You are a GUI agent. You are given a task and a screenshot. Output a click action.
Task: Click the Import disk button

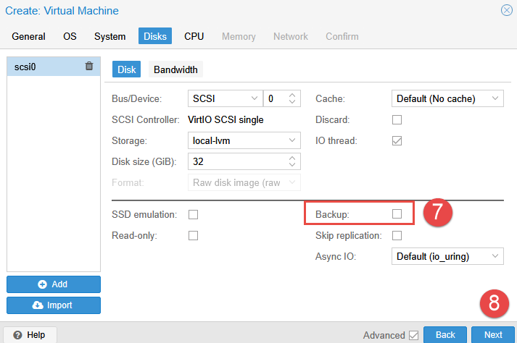(x=54, y=305)
